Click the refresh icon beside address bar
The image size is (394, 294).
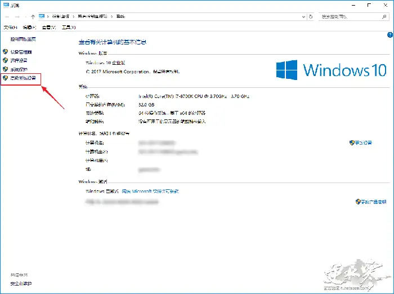point(311,16)
